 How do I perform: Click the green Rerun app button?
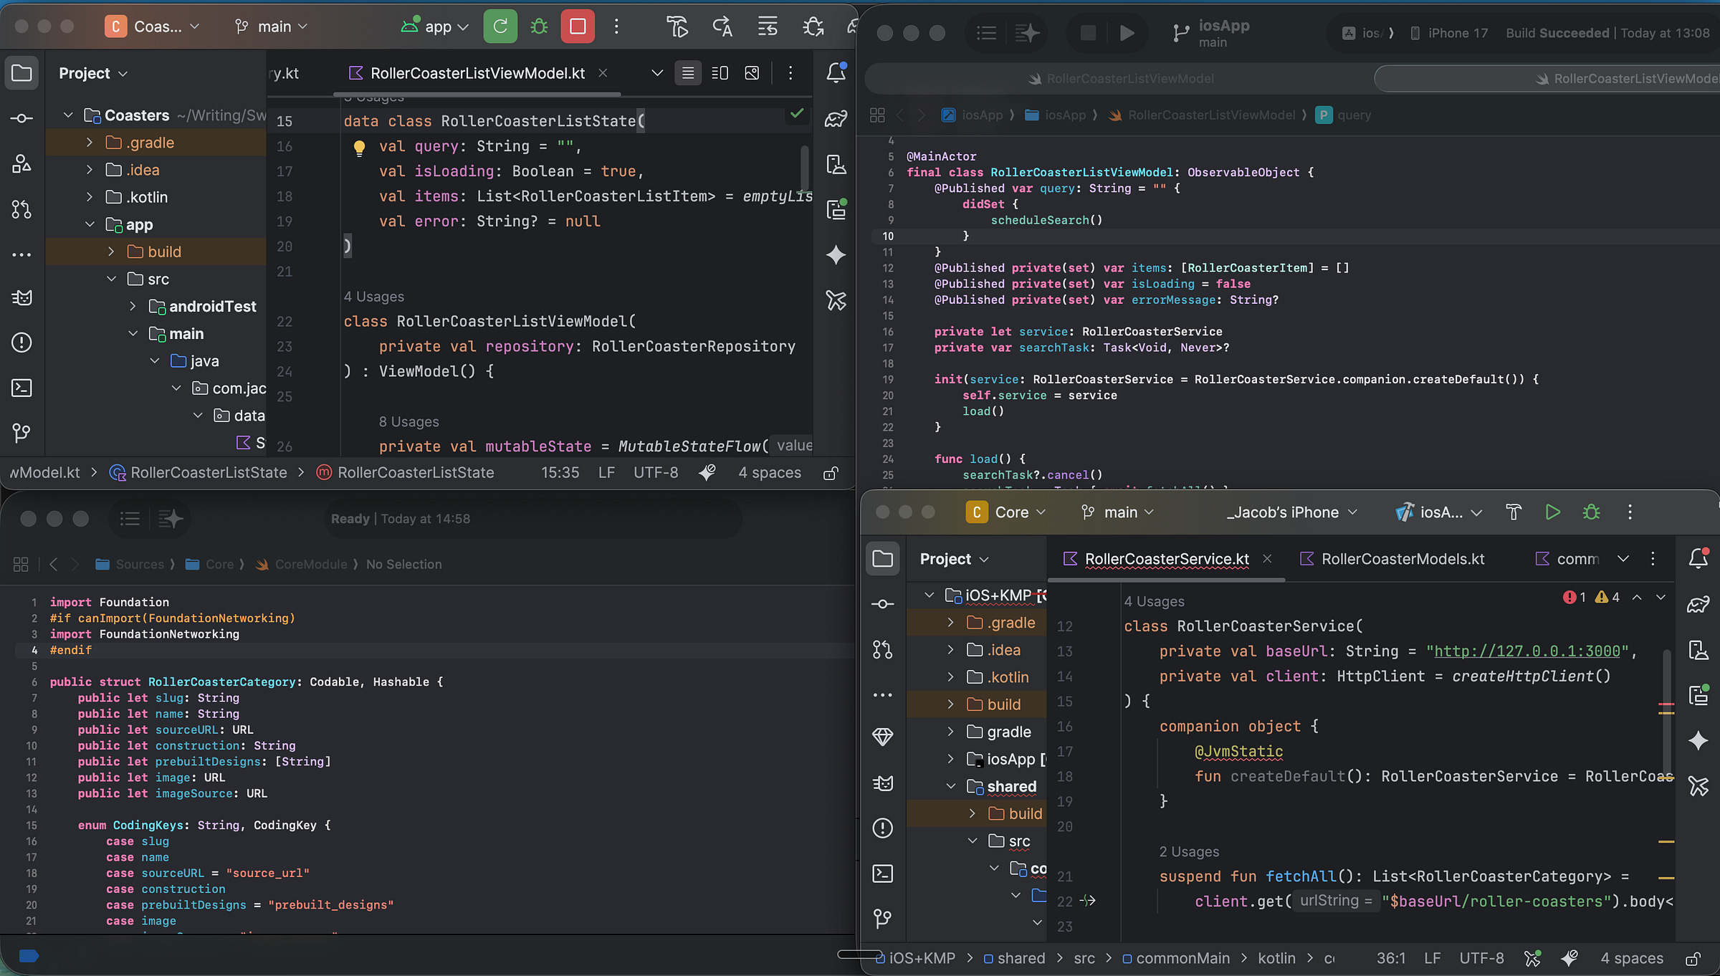tap(500, 27)
